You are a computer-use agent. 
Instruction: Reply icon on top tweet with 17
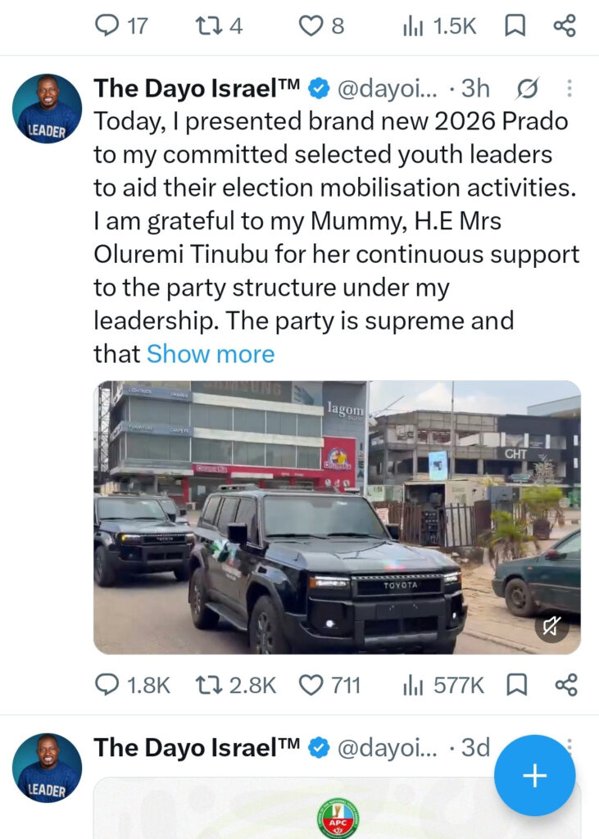tap(121, 25)
